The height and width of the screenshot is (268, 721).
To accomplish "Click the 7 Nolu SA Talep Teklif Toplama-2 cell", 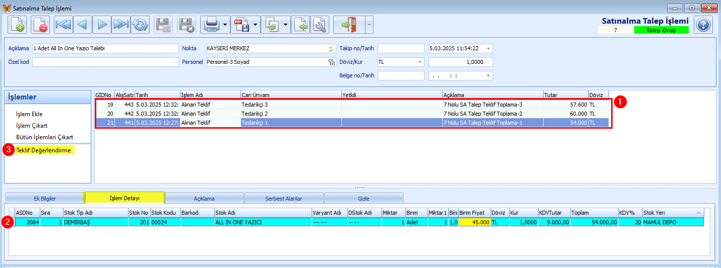I will click(493, 114).
